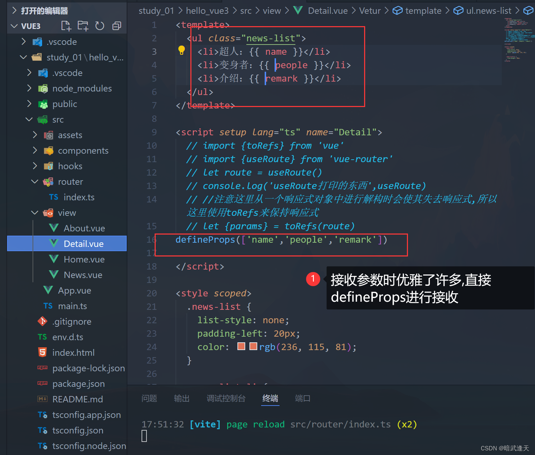Screen dimensions: 535x455
Task: Create a new file in the VUE3 explorer
Action: click(x=66, y=26)
